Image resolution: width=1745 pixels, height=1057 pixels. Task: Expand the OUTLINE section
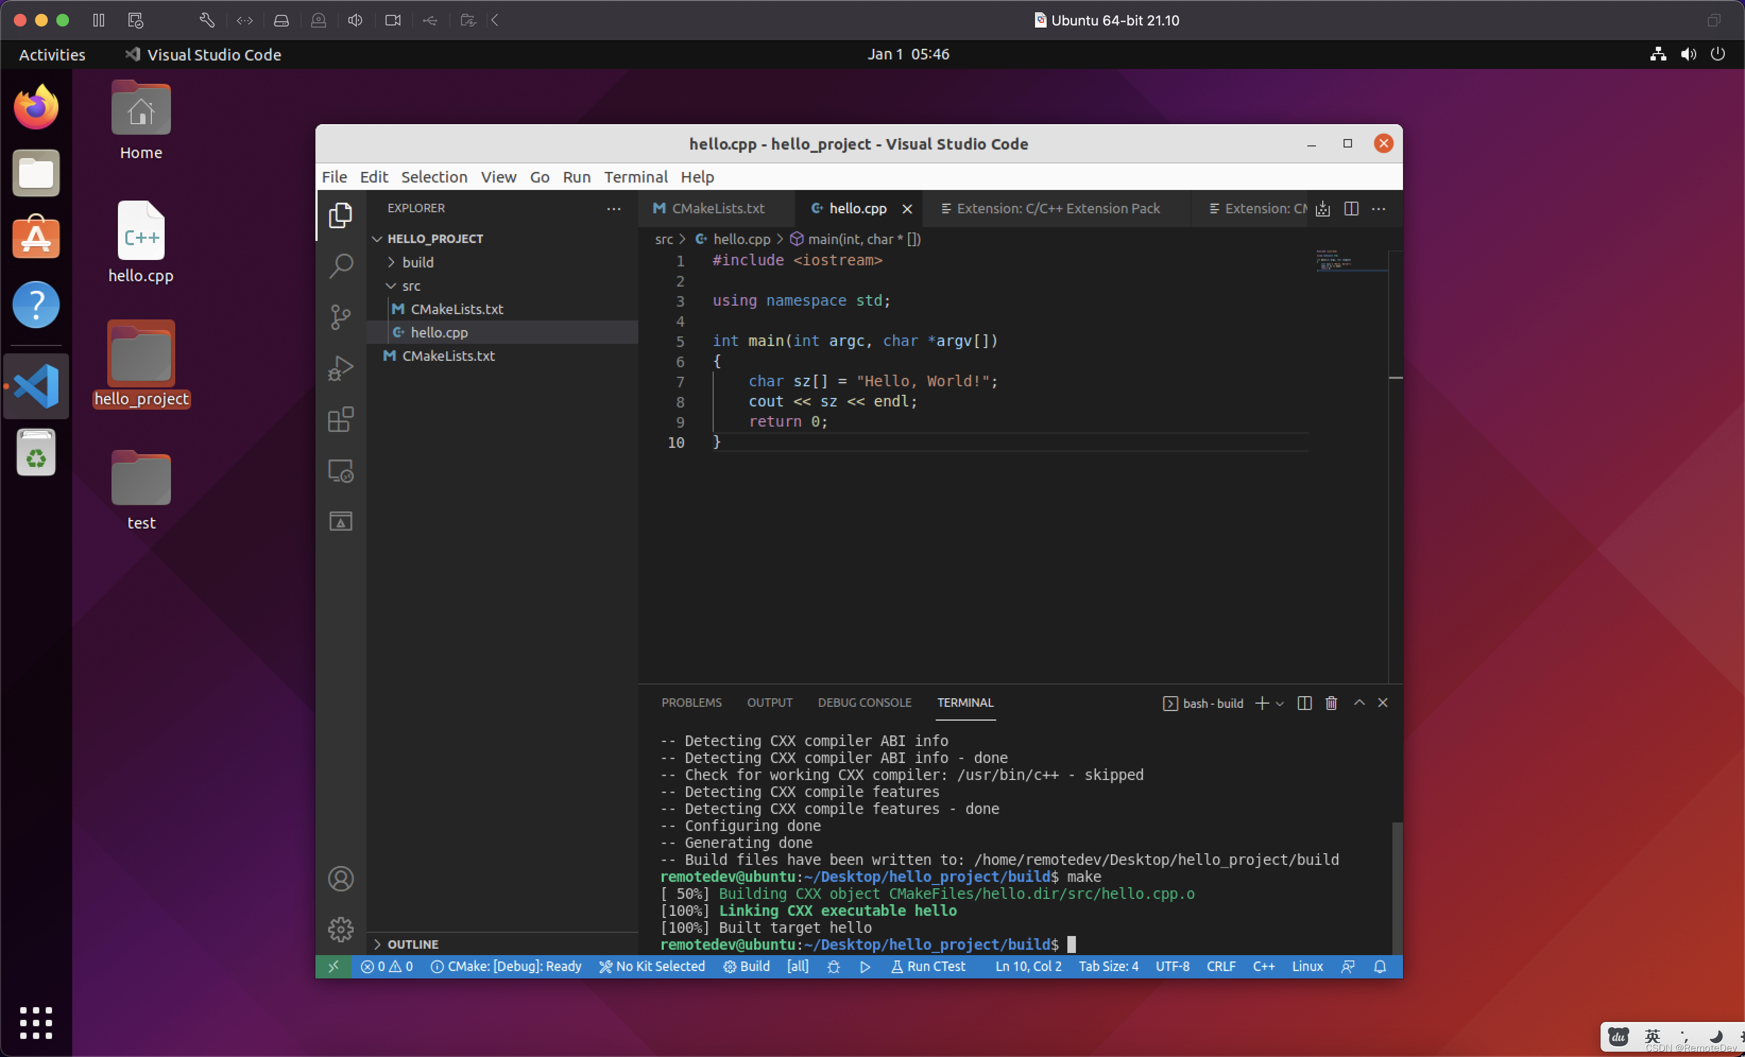(x=412, y=945)
